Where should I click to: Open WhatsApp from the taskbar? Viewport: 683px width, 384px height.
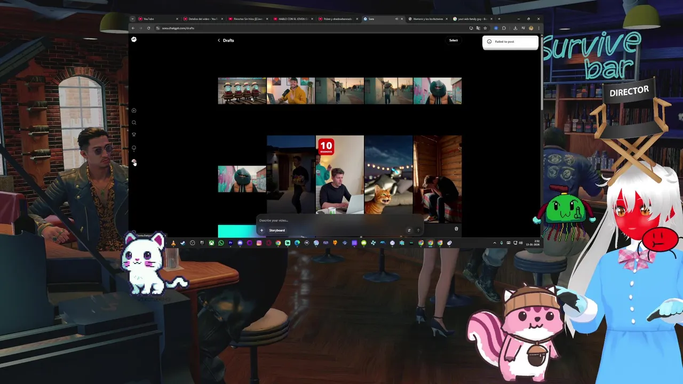pyautogui.click(x=221, y=243)
